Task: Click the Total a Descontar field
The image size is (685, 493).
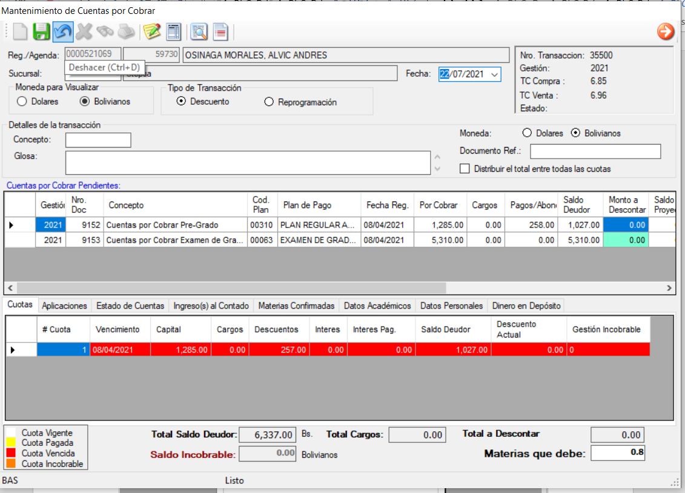Action: tap(618, 435)
